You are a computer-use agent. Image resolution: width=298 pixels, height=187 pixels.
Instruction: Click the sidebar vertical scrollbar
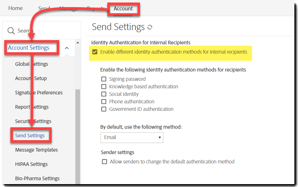(78, 136)
